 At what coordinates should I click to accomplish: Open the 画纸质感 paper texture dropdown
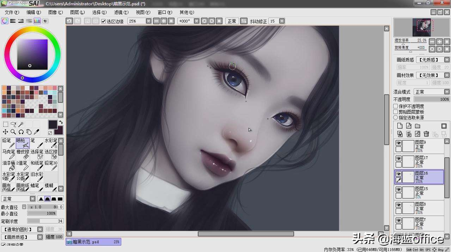pyautogui.click(x=447, y=60)
